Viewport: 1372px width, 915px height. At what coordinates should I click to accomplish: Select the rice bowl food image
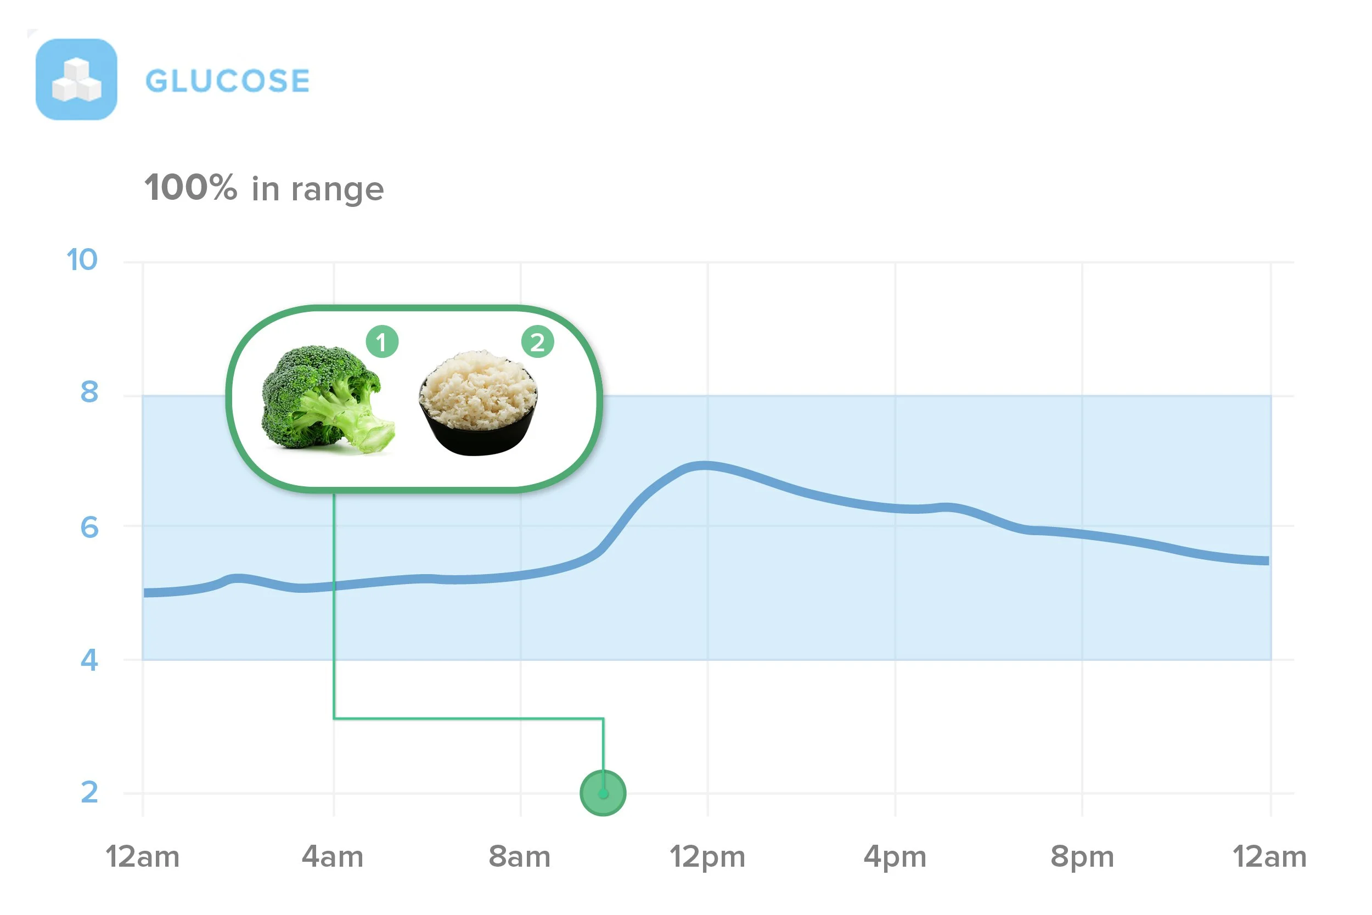pos(479,403)
